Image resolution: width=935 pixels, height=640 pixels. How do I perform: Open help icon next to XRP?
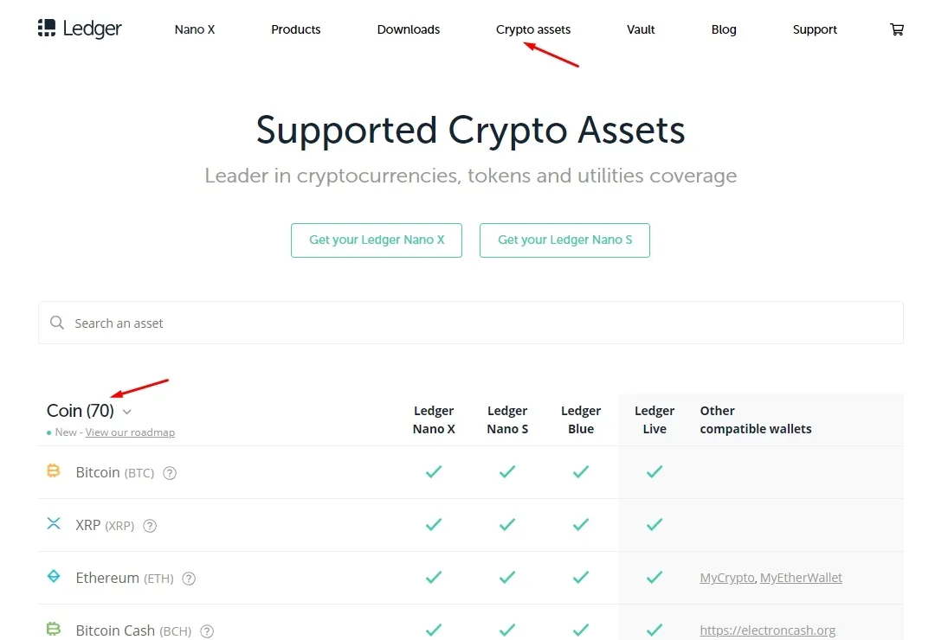pyautogui.click(x=151, y=526)
